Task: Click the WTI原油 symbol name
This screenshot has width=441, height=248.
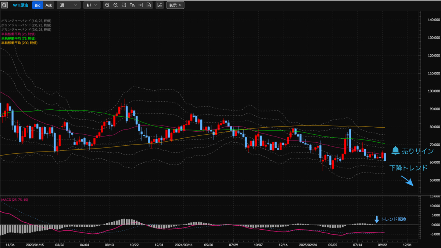Action: (x=21, y=5)
